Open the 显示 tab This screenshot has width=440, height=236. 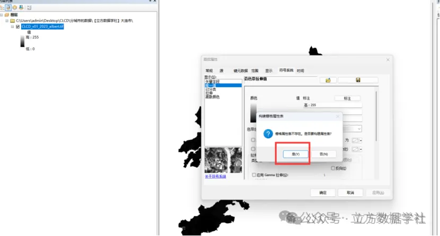click(269, 71)
